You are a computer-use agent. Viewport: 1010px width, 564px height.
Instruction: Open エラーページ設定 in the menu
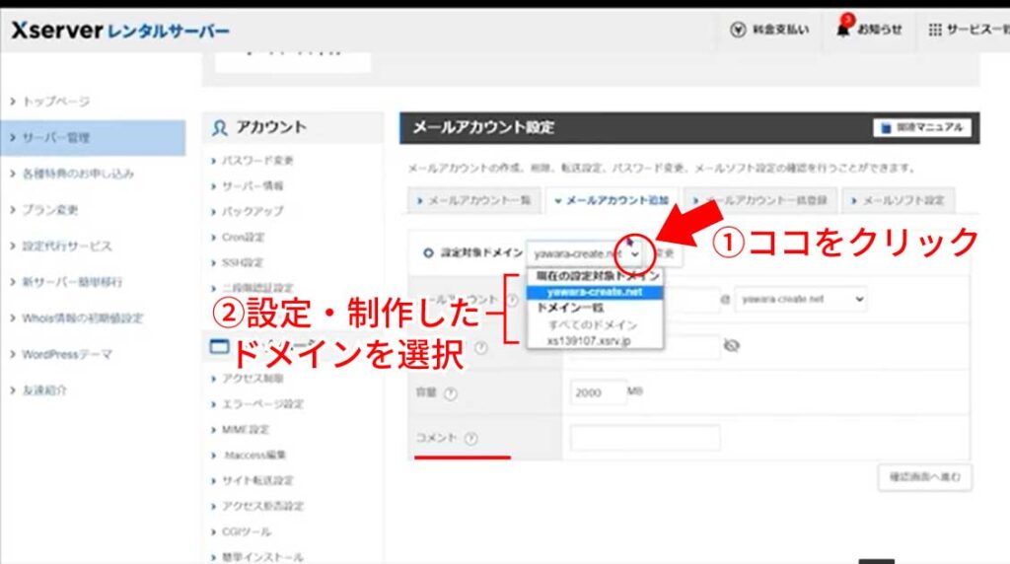[x=262, y=403]
